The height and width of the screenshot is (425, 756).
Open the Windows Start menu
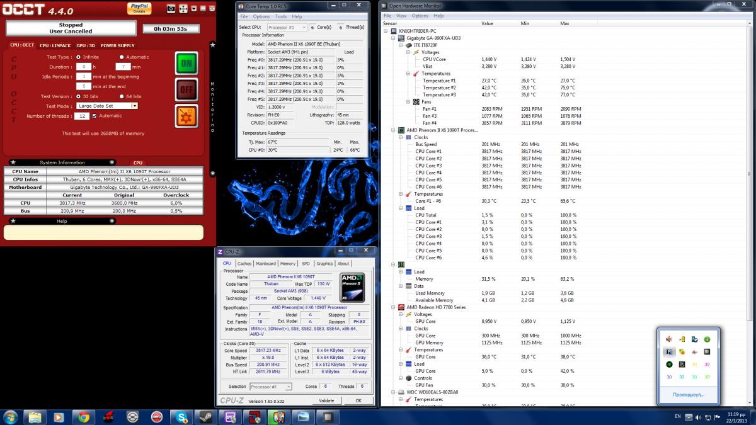[x=11, y=416]
